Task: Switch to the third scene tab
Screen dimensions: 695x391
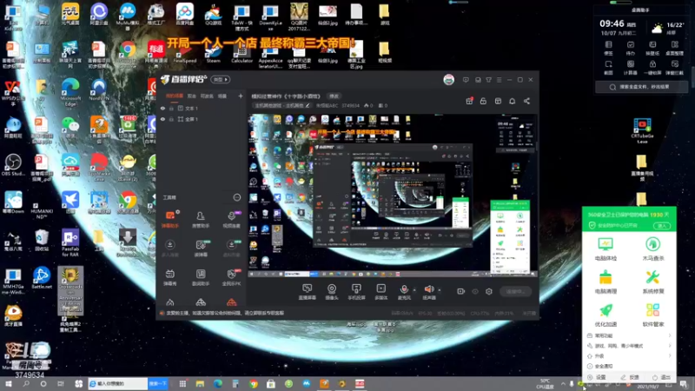Action: pyautogui.click(x=207, y=96)
